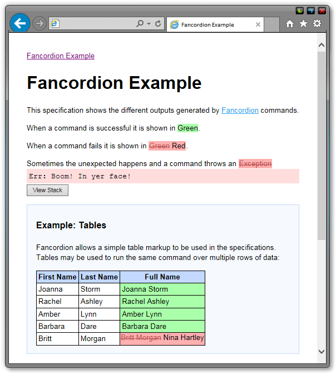Image resolution: width=336 pixels, height=375 pixels.
Task: Click the Last Name column header
Action: (x=99, y=277)
